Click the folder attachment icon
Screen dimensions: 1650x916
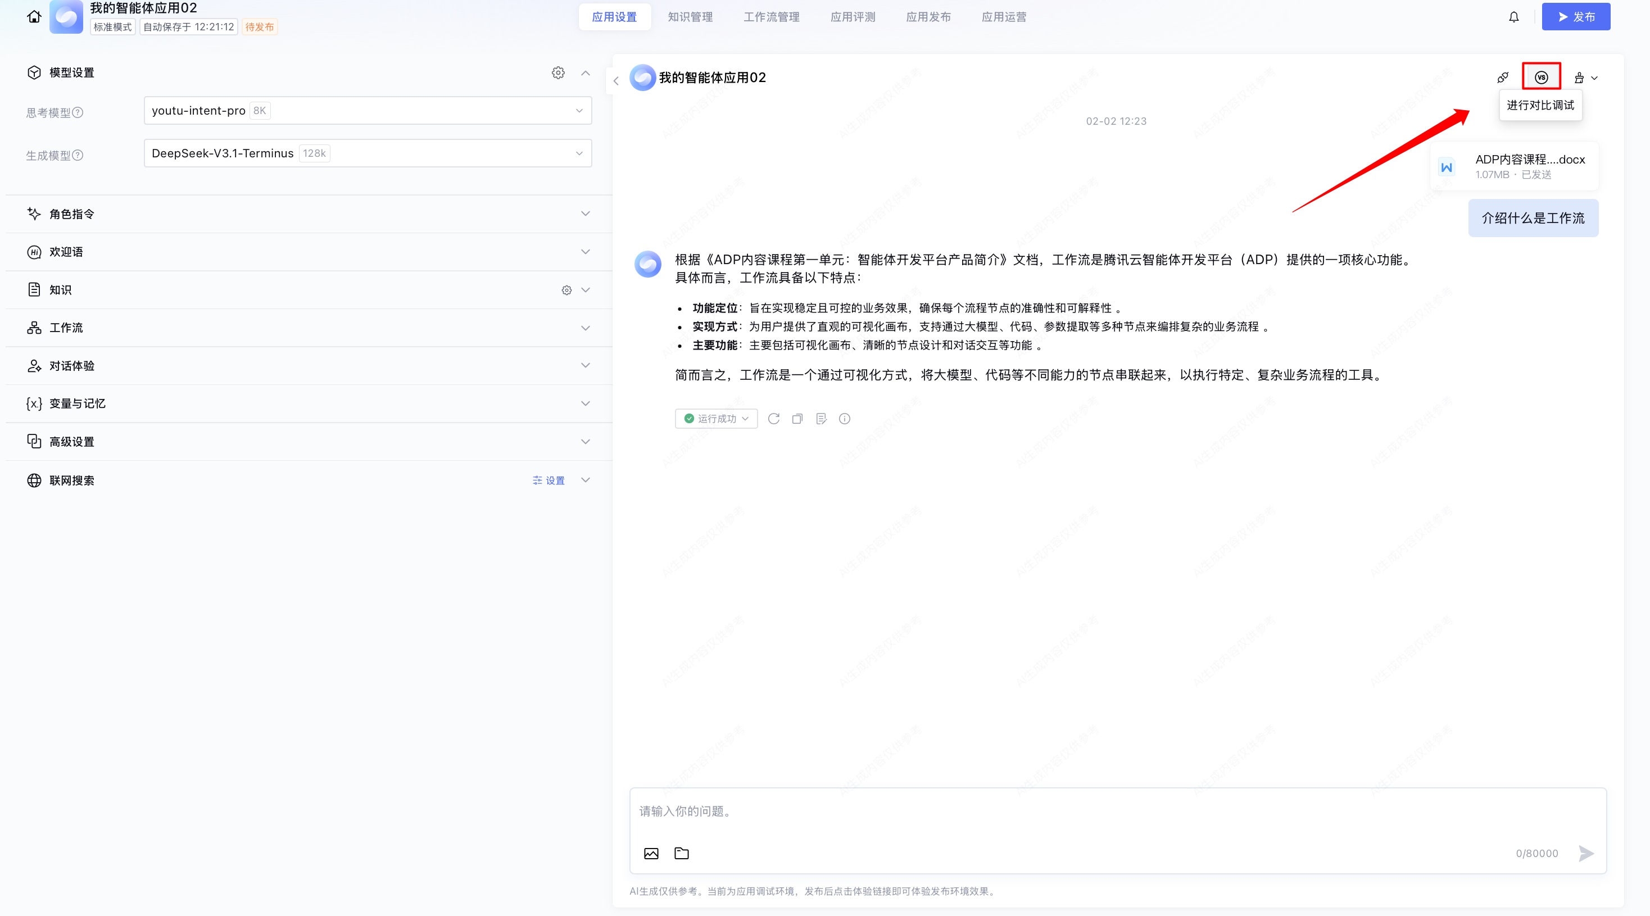coord(682,853)
